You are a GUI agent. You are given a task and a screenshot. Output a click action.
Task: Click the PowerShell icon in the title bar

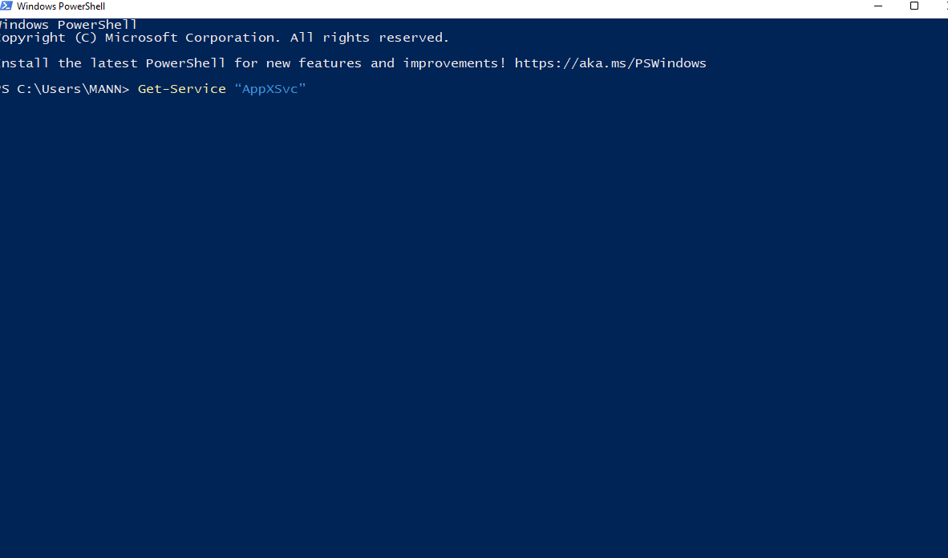6,6
